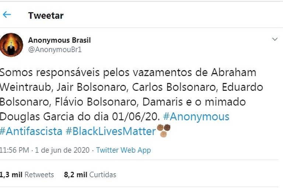View the 8,2 mil Curtidas list

pos(90,175)
